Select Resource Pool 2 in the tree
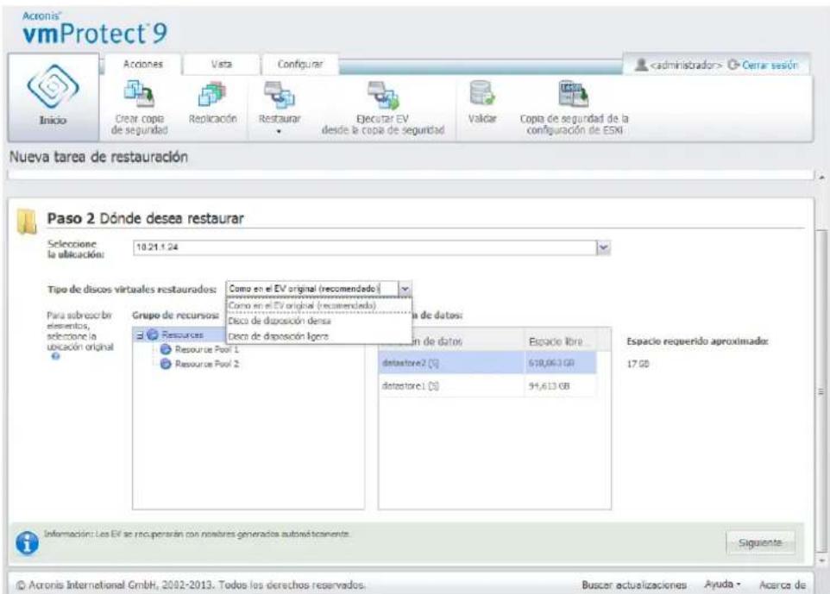Viewport: 830px width, 594px height. point(207,364)
